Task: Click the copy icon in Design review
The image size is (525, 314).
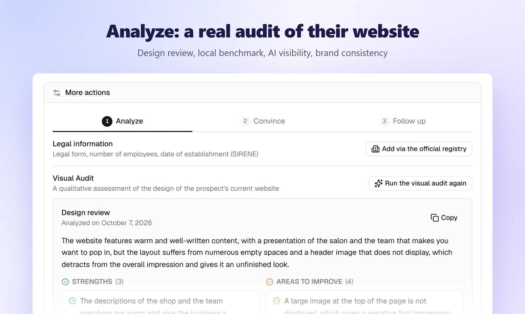Action: pos(435,218)
